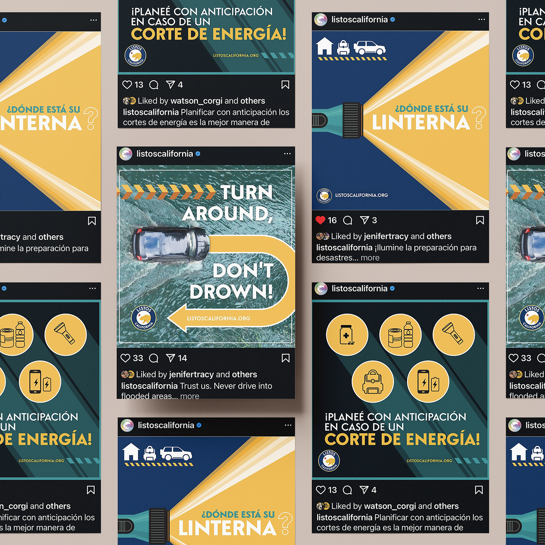The width and height of the screenshot is (545, 545).
Task: Like the full Corte de Energía post with five icons
Action: [321, 490]
